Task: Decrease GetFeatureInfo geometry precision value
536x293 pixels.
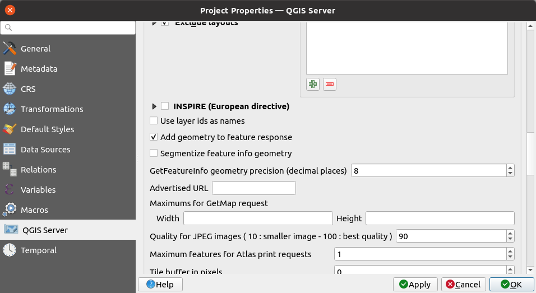Action: pyautogui.click(x=510, y=174)
